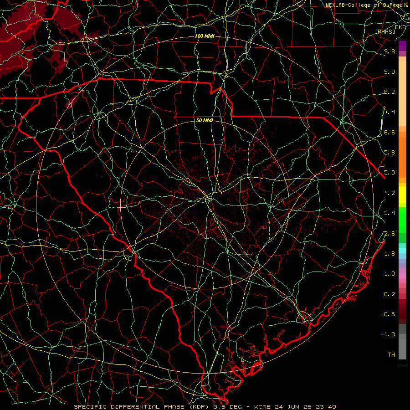Select the bright green band of the color bar
Screen dimensions: 410x410
402,220
